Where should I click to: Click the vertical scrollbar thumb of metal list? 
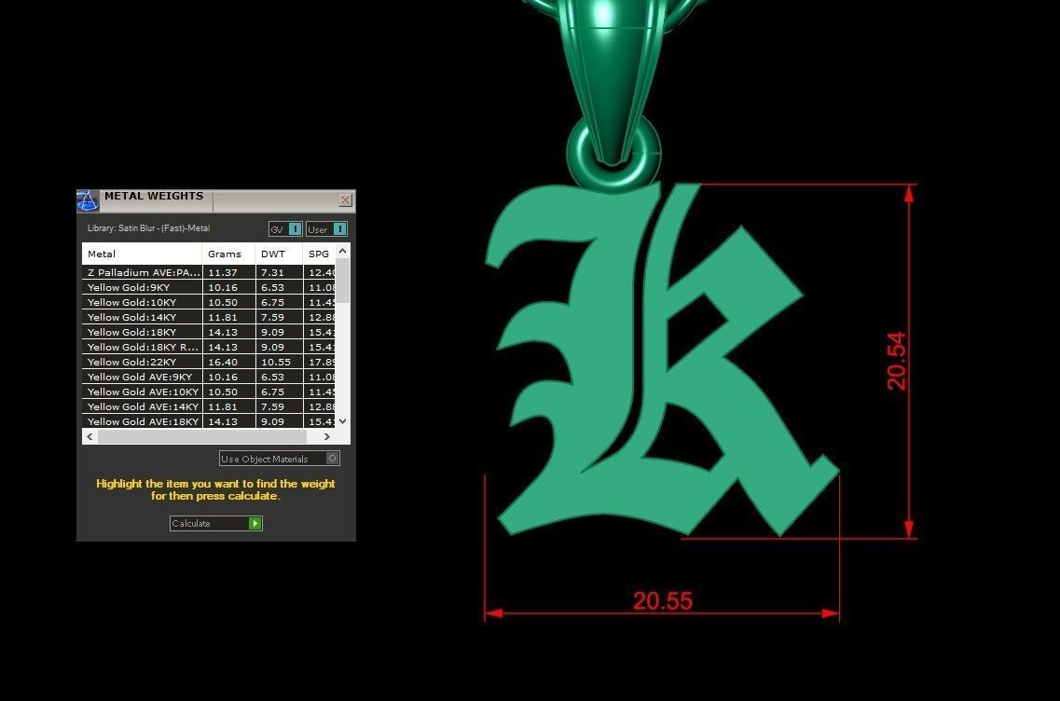(343, 281)
